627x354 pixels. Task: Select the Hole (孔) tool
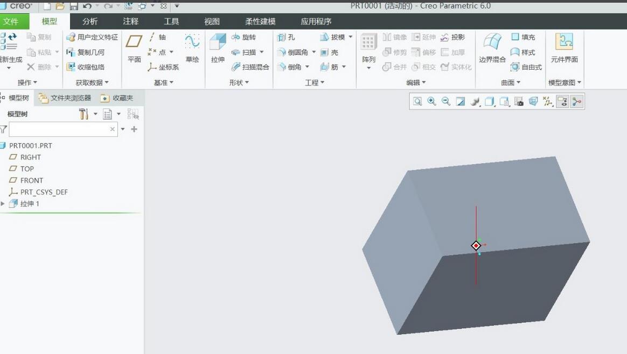click(286, 37)
